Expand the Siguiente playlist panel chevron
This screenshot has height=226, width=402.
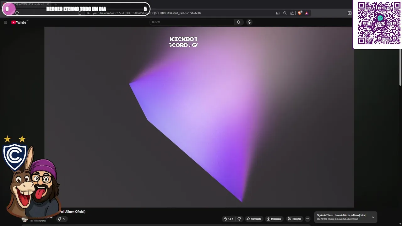pos(373,217)
